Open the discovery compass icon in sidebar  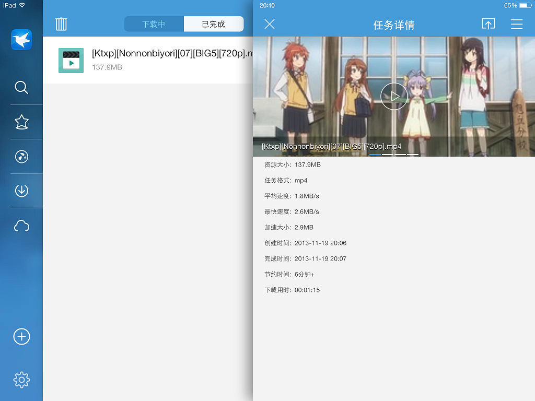21,157
